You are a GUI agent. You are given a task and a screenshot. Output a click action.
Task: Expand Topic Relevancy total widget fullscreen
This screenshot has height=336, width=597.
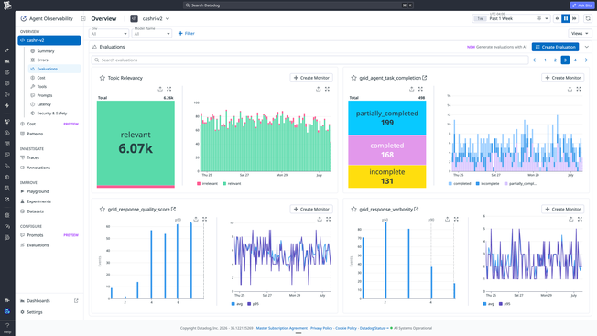[x=169, y=89]
